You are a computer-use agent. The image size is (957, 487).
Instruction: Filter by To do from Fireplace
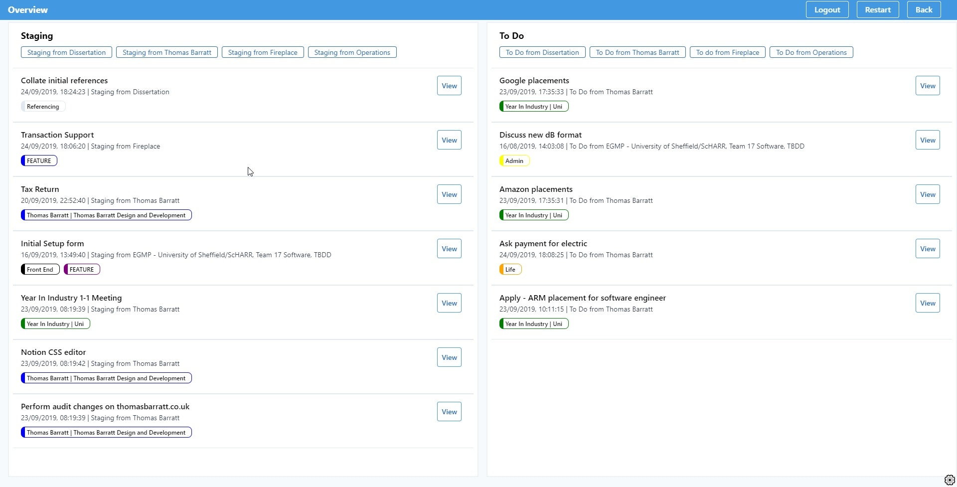pyautogui.click(x=728, y=52)
